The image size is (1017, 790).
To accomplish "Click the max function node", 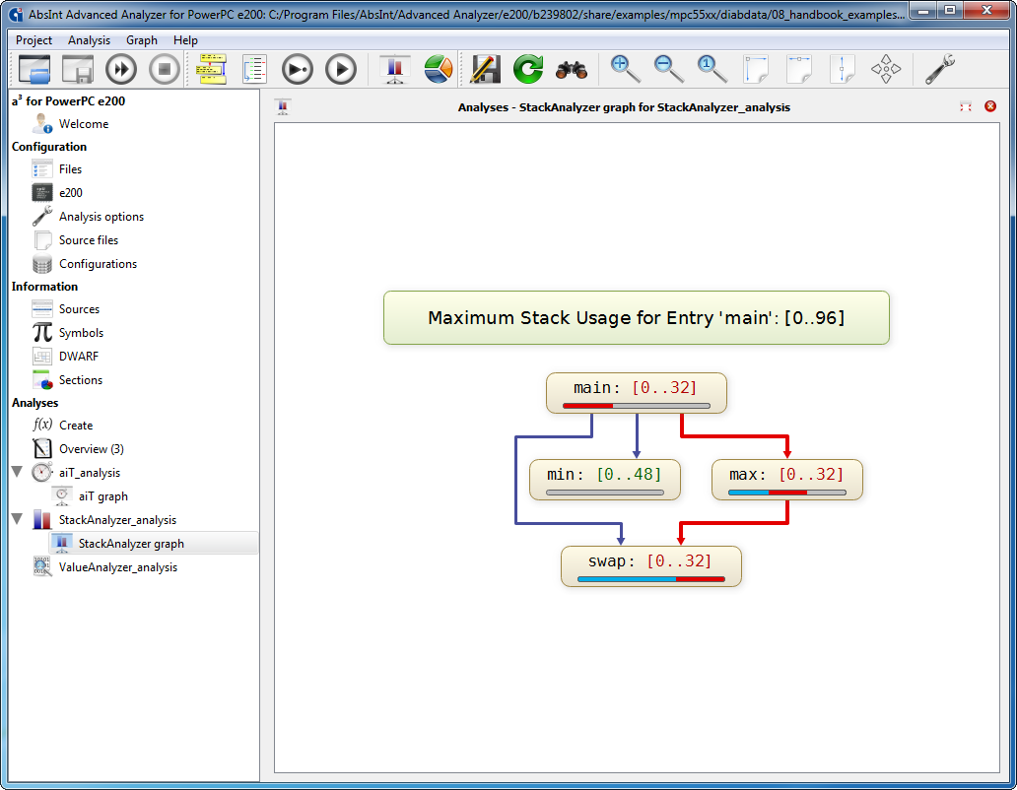I will [x=786, y=480].
